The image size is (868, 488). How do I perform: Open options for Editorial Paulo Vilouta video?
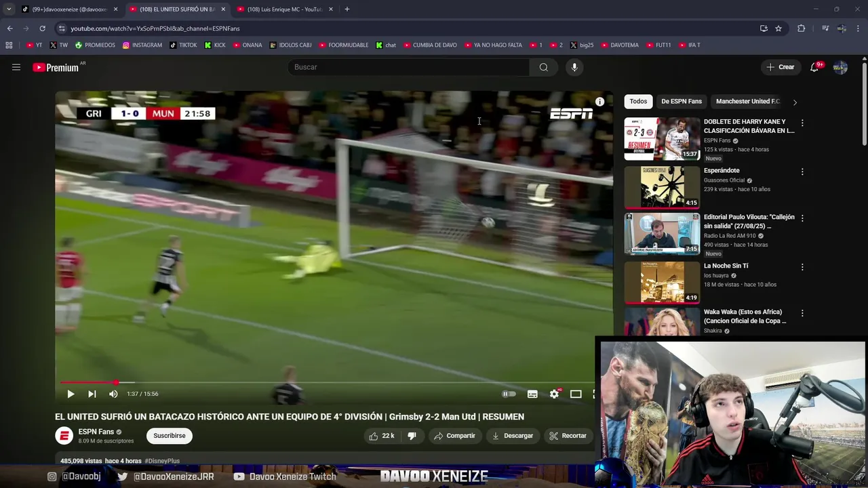[802, 218]
